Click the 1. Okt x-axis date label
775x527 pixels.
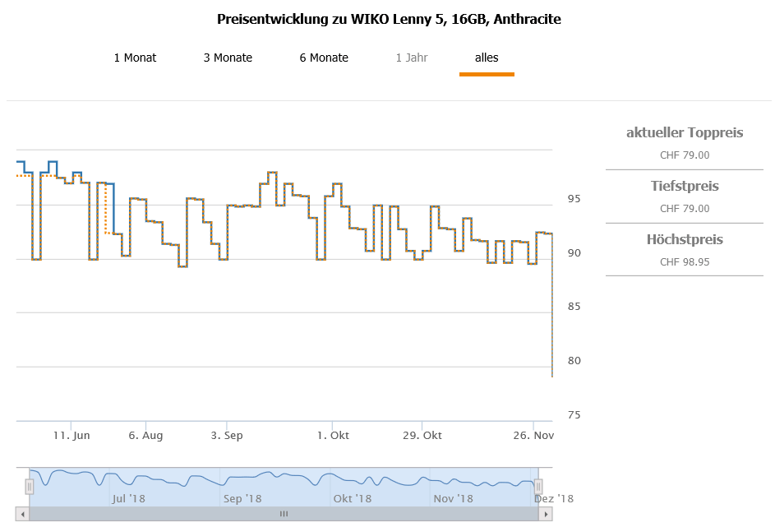tap(333, 435)
